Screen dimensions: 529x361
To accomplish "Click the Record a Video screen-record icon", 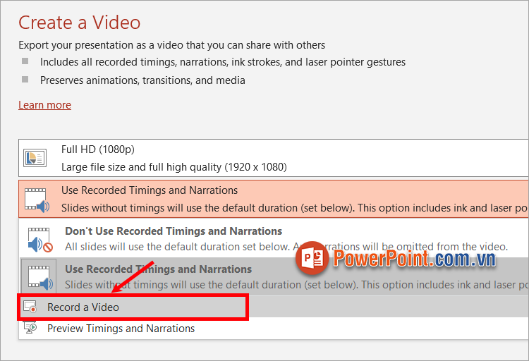I will coord(30,307).
